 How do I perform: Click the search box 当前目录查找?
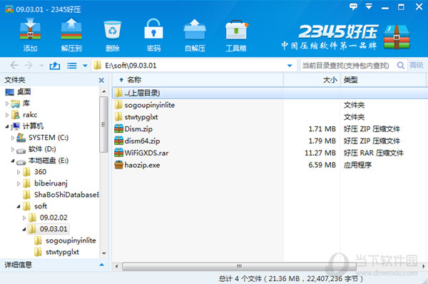tap(348, 66)
